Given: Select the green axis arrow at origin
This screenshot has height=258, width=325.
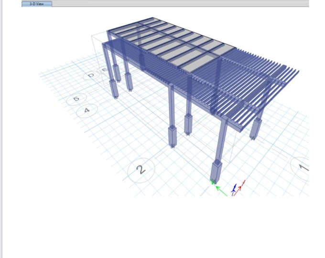Looking at the screenshot, I should 221,191.
